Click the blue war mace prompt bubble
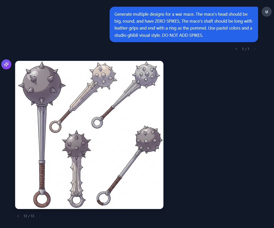 pyautogui.click(x=184, y=24)
